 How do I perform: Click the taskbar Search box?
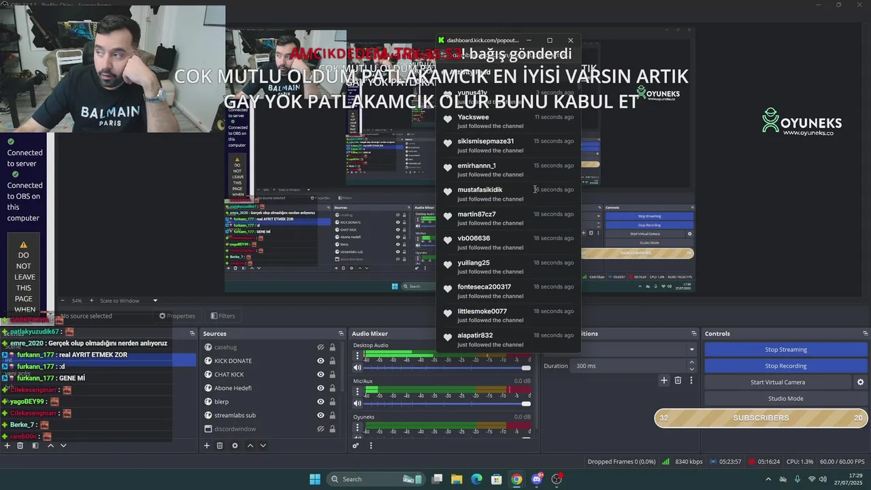pos(374,479)
